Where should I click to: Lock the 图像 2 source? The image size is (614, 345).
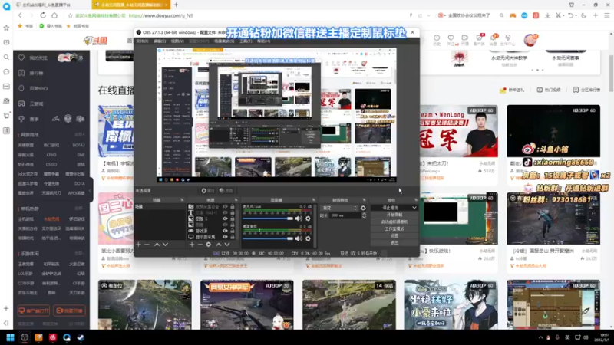click(x=233, y=219)
